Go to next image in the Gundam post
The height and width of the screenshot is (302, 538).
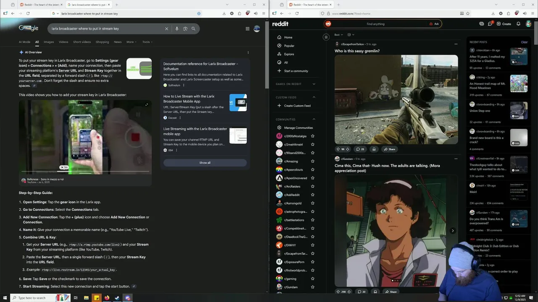(453, 231)
